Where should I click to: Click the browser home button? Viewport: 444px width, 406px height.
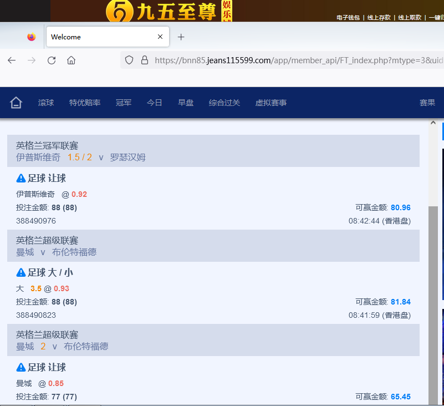[x=71, y=60]
